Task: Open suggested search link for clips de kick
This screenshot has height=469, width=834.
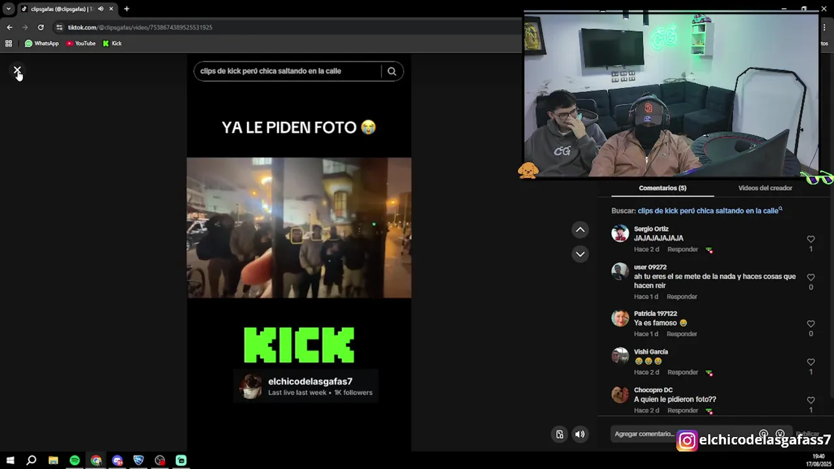Action: 710,211
